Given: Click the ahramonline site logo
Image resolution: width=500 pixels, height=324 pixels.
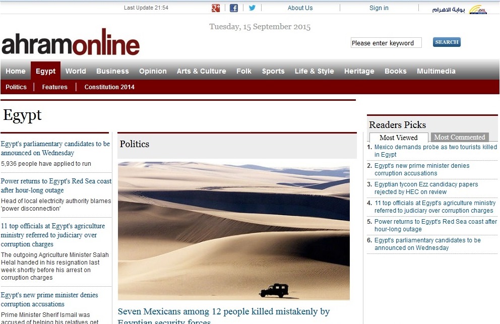Looking at the screenshot, I should pos(71,44).
